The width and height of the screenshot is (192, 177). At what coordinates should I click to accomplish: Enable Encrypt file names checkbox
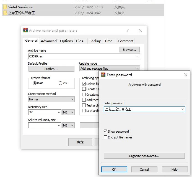click(x=105, y=137)
